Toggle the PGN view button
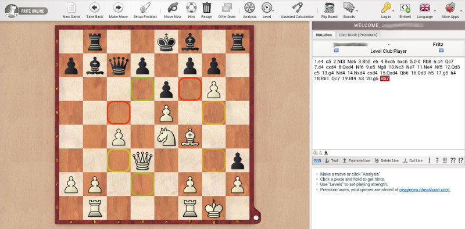The width and height of the screenshot is (465, 229). click(x=317, y=160)
